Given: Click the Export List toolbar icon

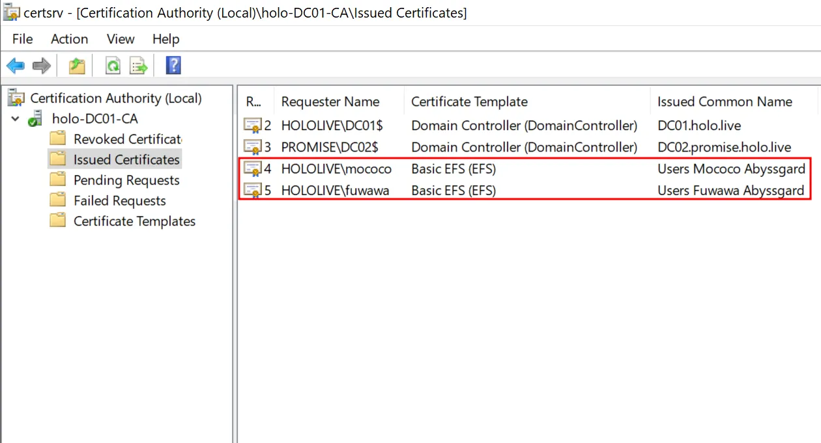Looking at the screenshot, I should (x=139, y=65).
